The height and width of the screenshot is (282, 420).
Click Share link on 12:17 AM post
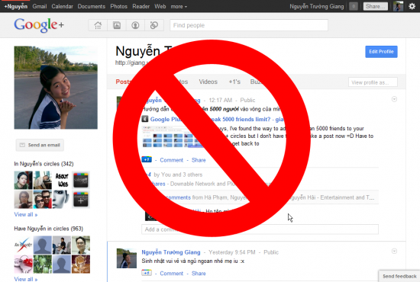(199, 160)
